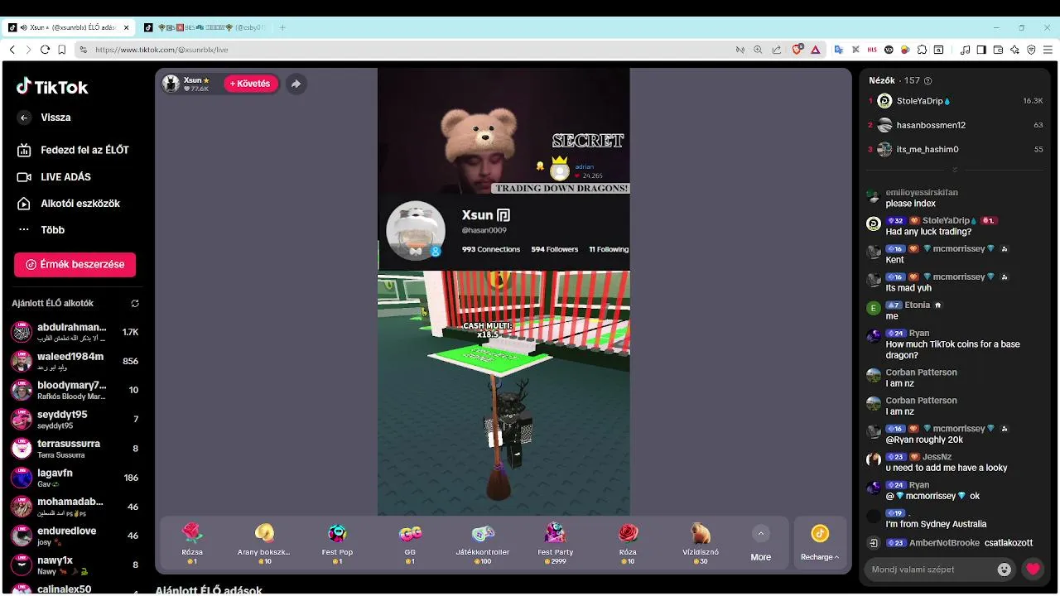Reload the TikTok page

click(x=45, y=50)
